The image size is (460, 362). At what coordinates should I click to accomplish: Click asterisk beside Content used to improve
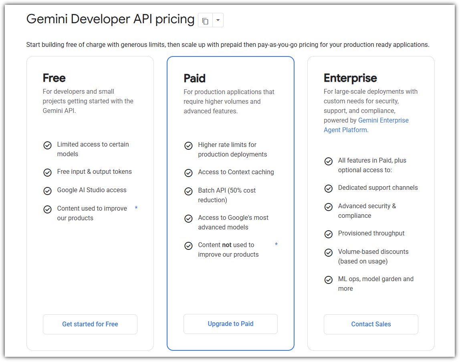136,208
